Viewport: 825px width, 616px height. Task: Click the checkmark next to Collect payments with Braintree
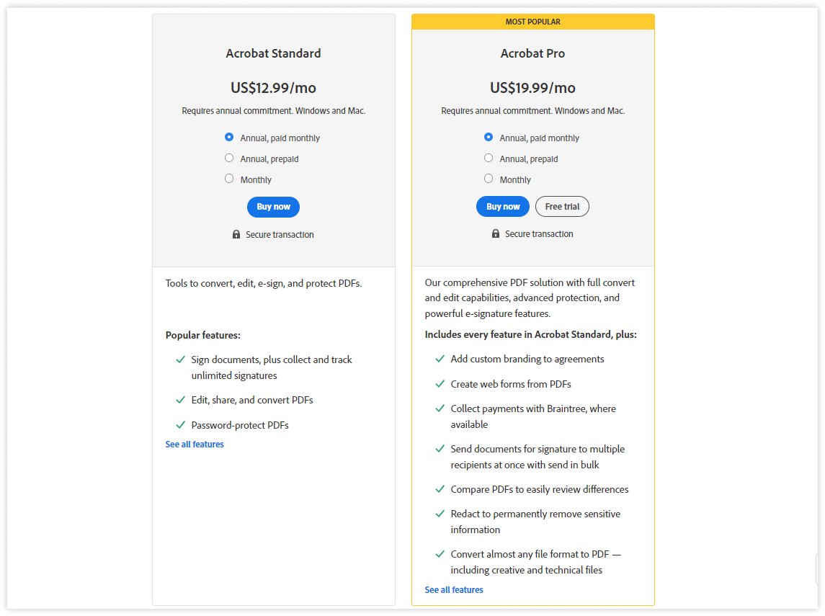(x=440, y=408)
